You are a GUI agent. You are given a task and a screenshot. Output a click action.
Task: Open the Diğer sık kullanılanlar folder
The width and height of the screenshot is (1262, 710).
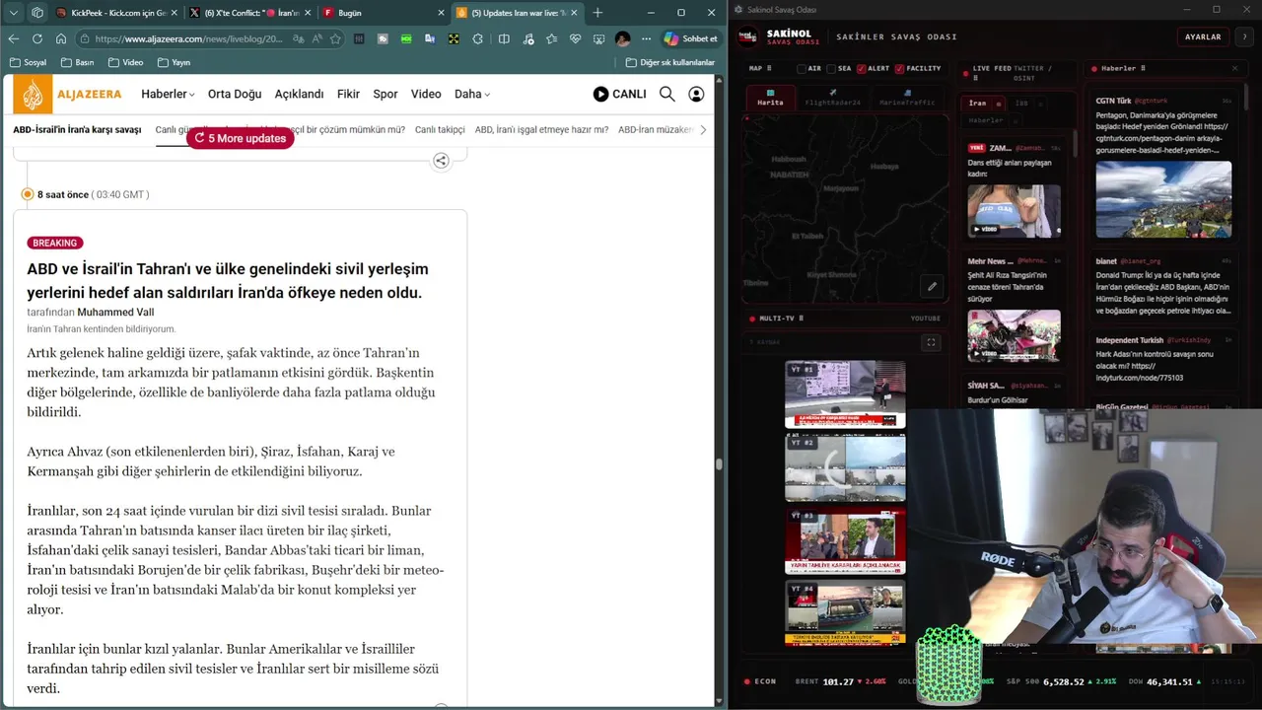(670, 62)
